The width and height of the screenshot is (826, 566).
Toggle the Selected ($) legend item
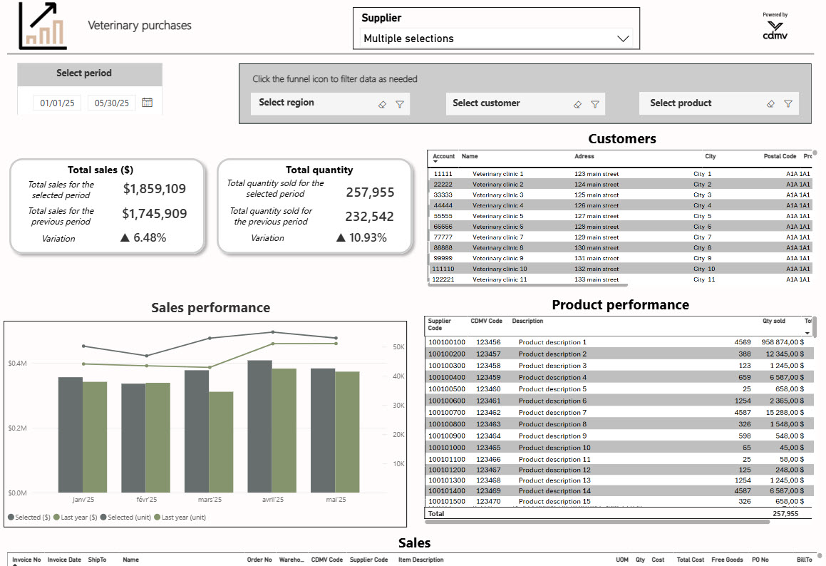[x=24, y=518]
